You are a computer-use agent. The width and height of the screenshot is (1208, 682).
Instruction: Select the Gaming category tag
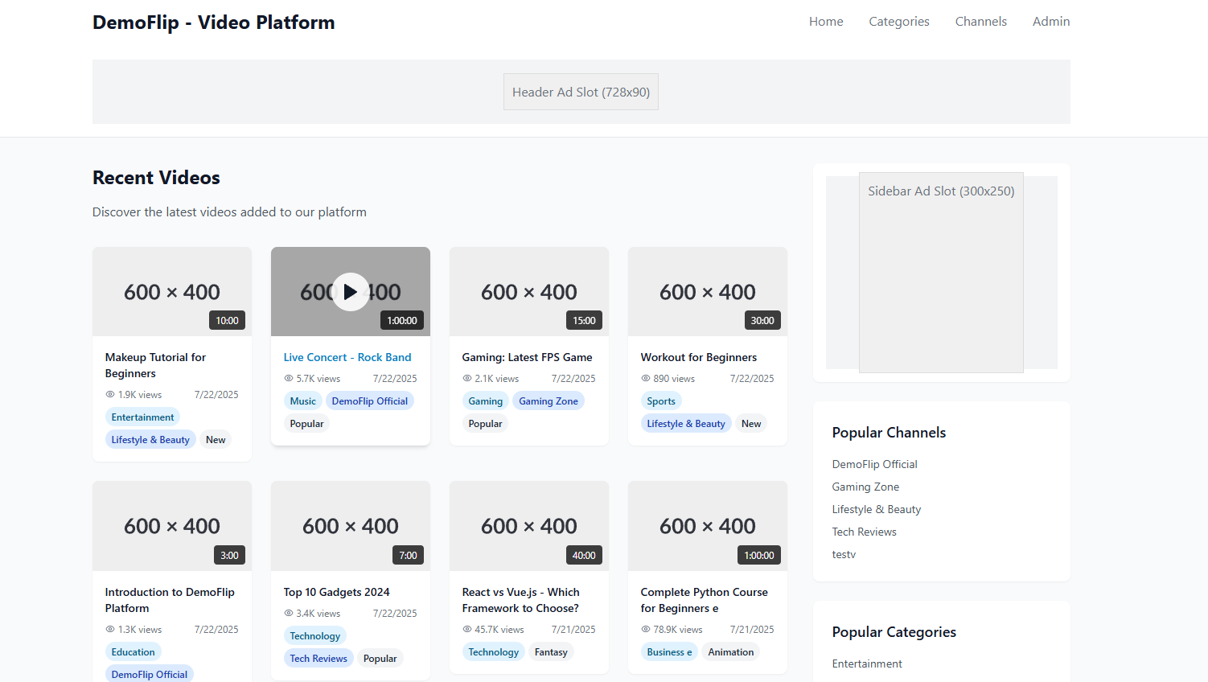(x=486, y=401)
